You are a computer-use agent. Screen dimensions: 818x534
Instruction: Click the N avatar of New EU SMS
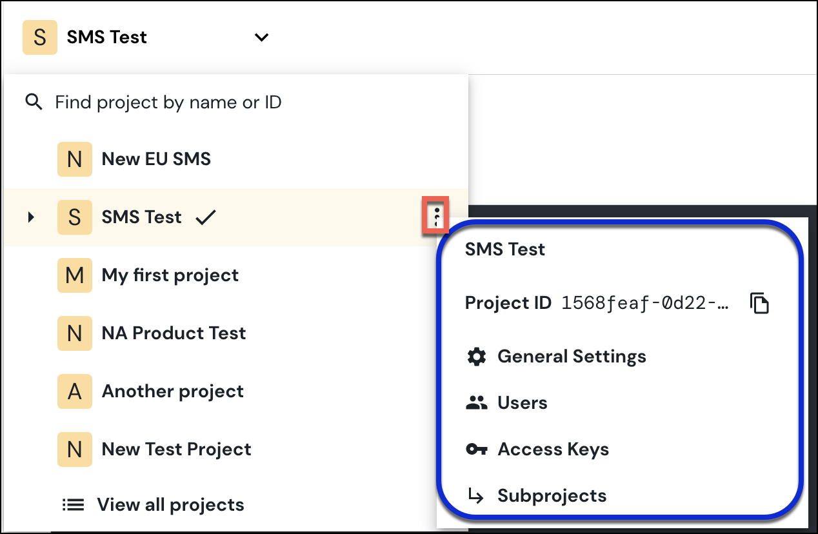[74, 159]
